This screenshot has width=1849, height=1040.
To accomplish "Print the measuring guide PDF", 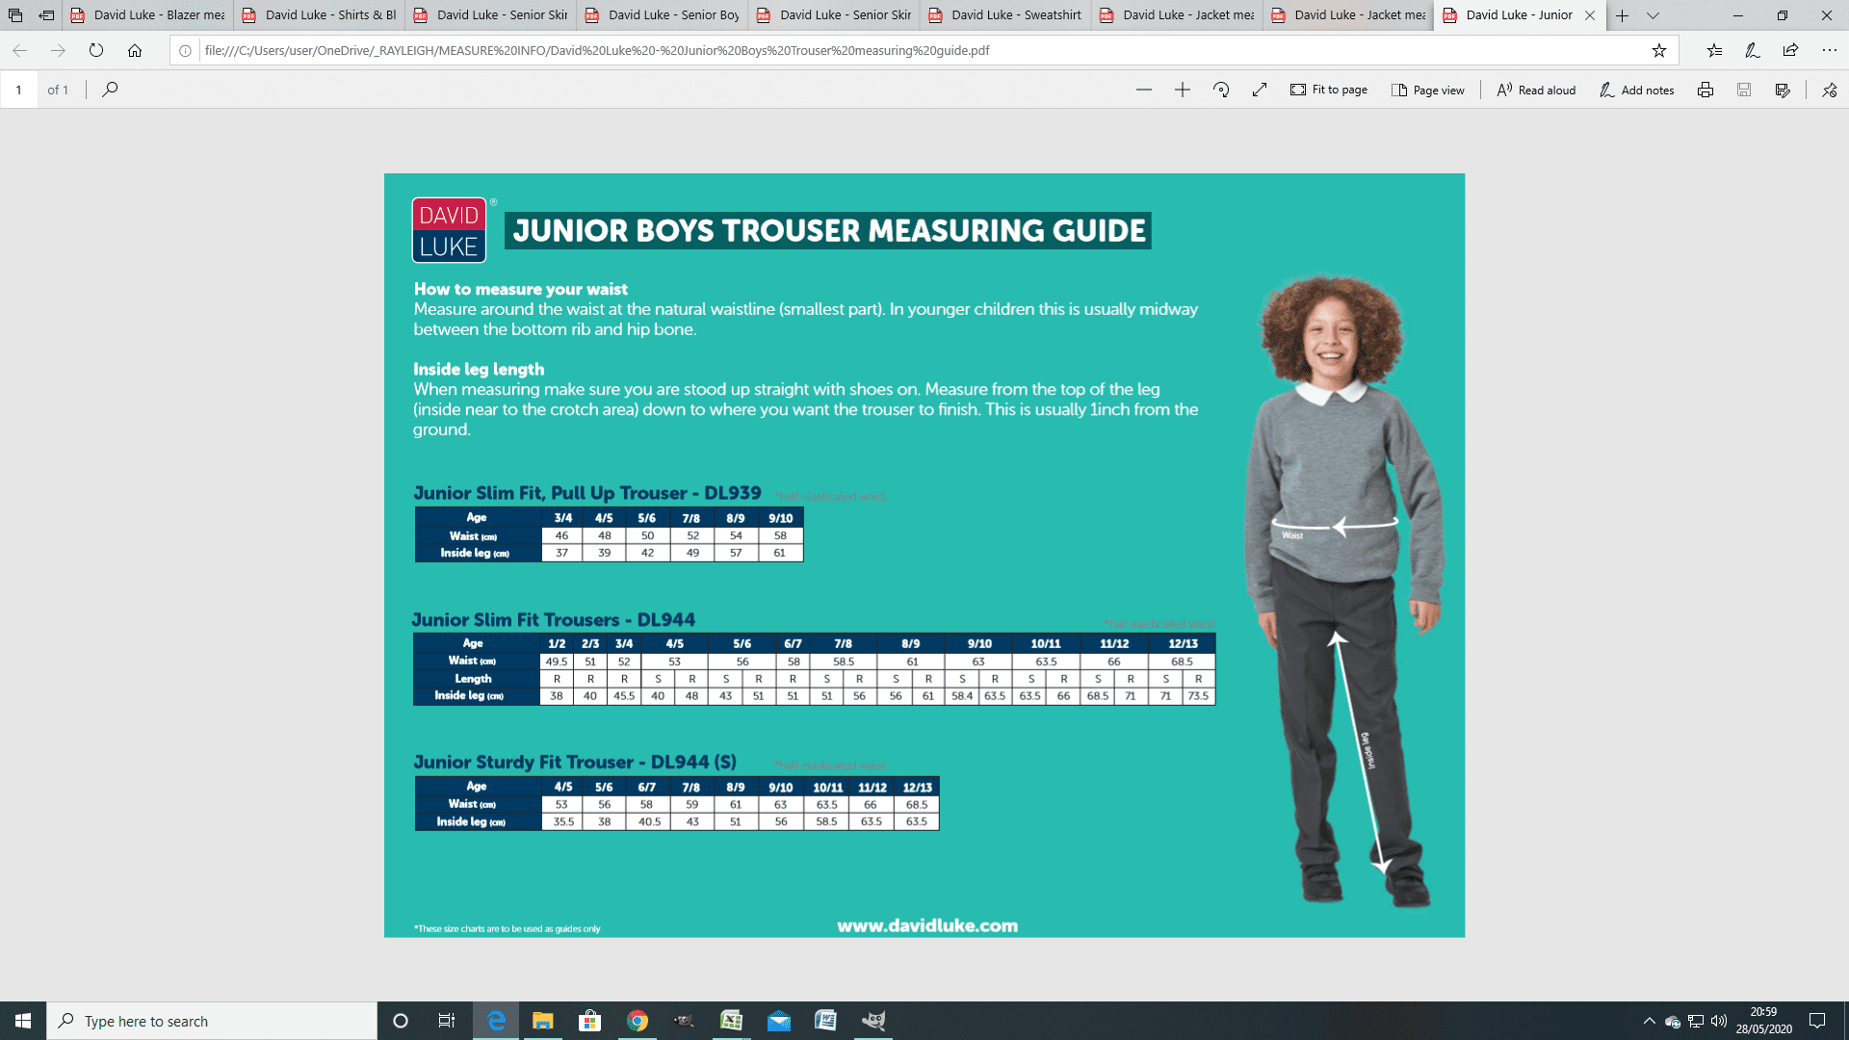I will coord(1706,90).
